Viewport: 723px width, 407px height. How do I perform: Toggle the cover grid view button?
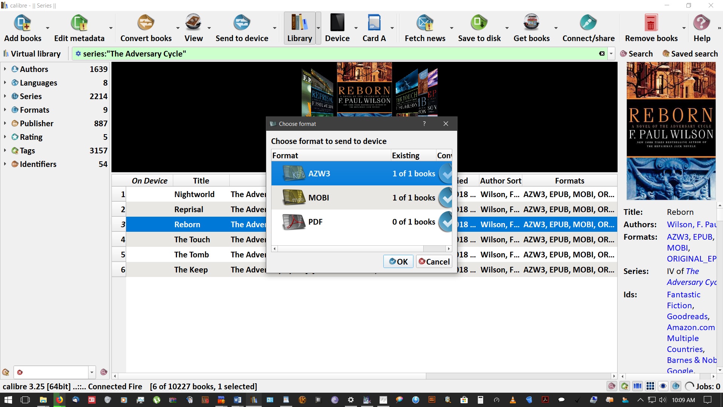click(x=650, y=386)
